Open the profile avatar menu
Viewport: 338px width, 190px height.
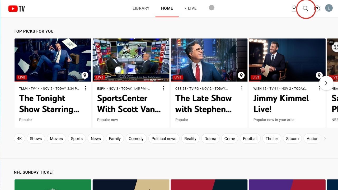click(329, 8)
